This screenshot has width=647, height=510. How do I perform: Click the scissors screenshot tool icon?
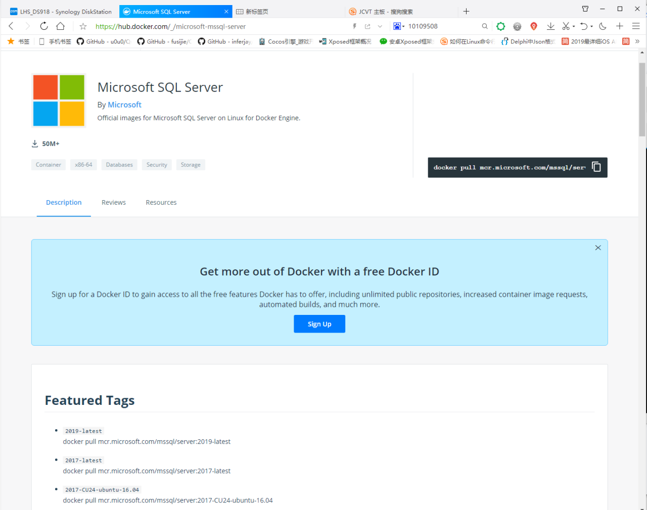566,26
